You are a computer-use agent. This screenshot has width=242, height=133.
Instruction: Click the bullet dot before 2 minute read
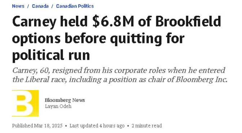tap(128, 126)
